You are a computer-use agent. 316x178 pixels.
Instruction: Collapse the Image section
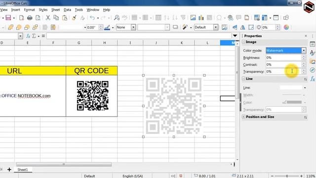tap(243, 42)
